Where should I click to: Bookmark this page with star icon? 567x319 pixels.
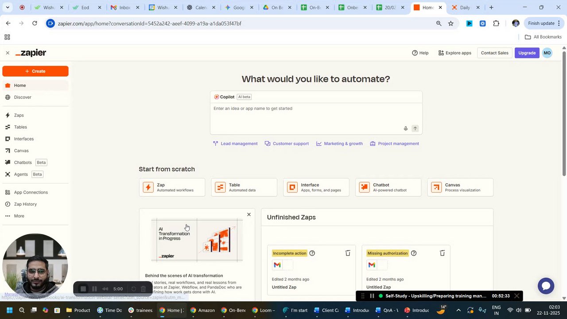coord(451,23)
